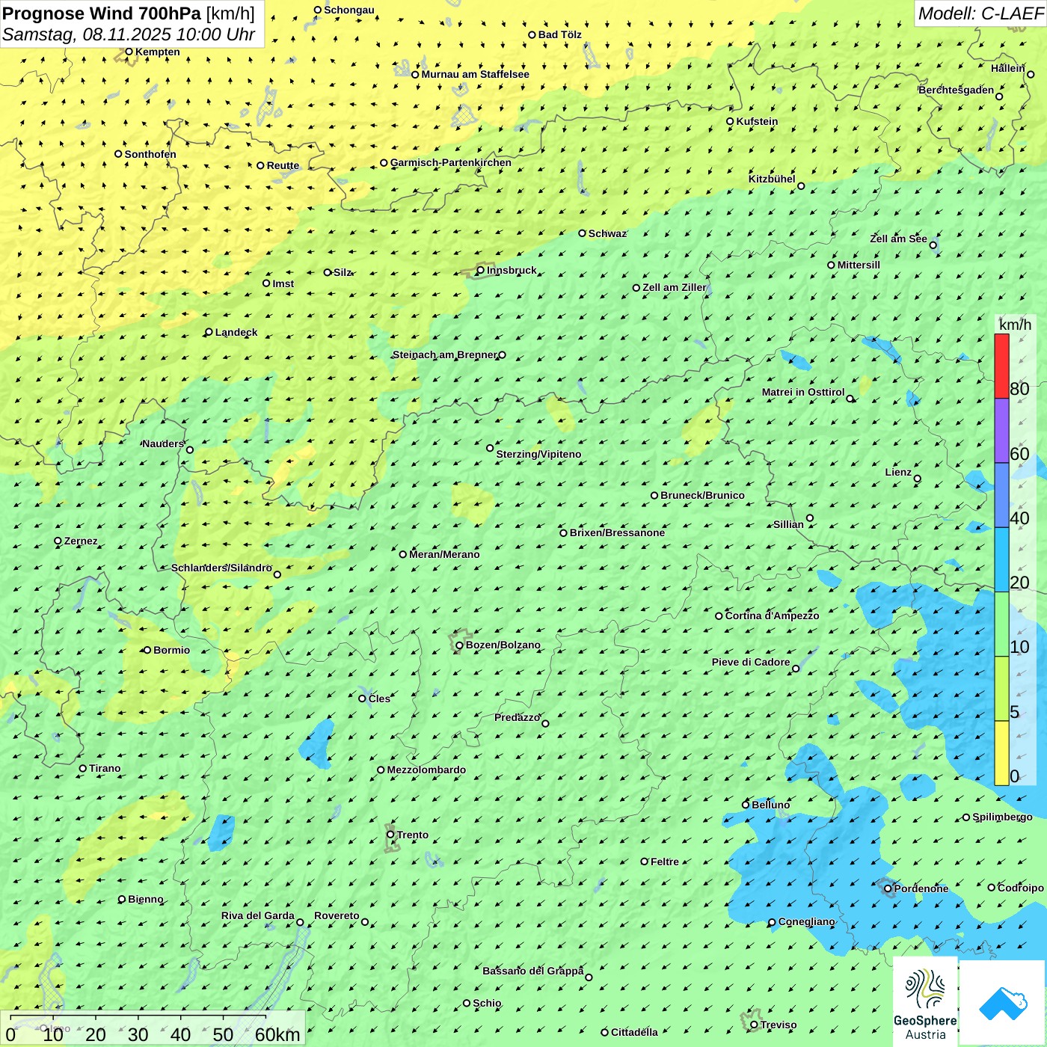This screenshot has width=1047, height=1047.
Task: Click the yellow 0-5 km/h legend segment
Action: [1001, 753]
